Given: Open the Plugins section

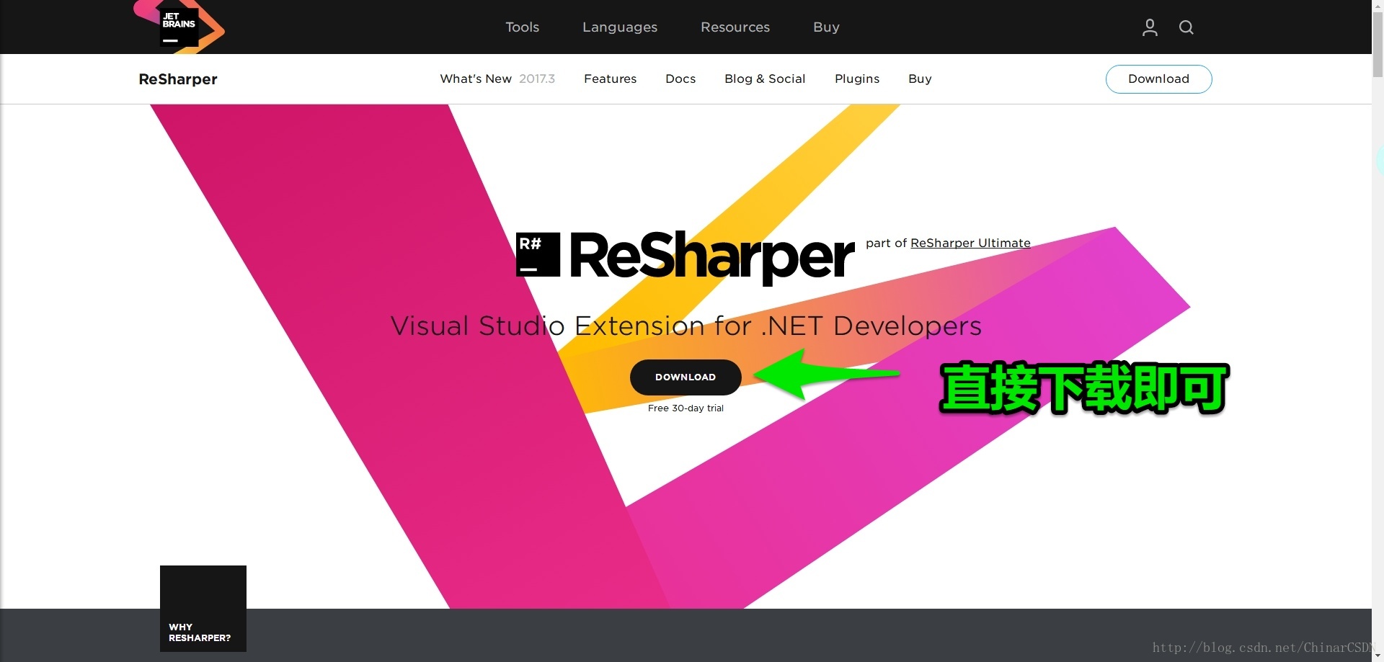Looking at the screenshot, I should pos(857,79).
